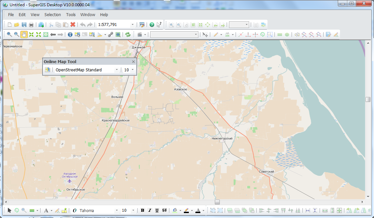Screen dimensions: 374x218
Task: Open a project with the folder icon
Action: click(x=17, y=25)
